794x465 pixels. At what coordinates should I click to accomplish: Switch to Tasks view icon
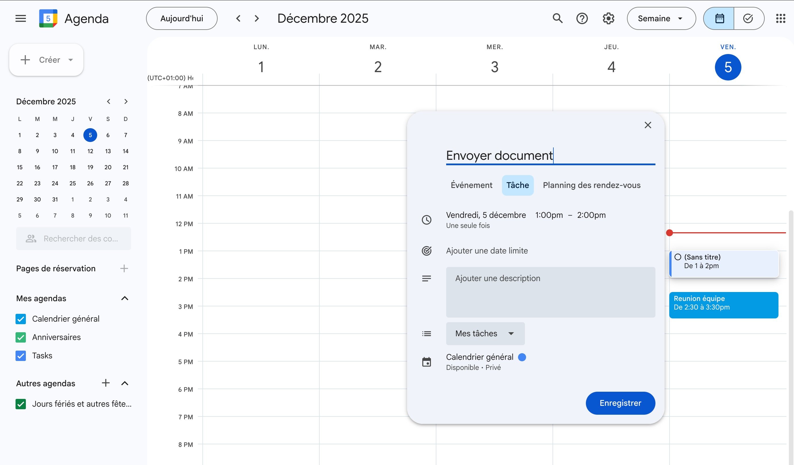748,18
